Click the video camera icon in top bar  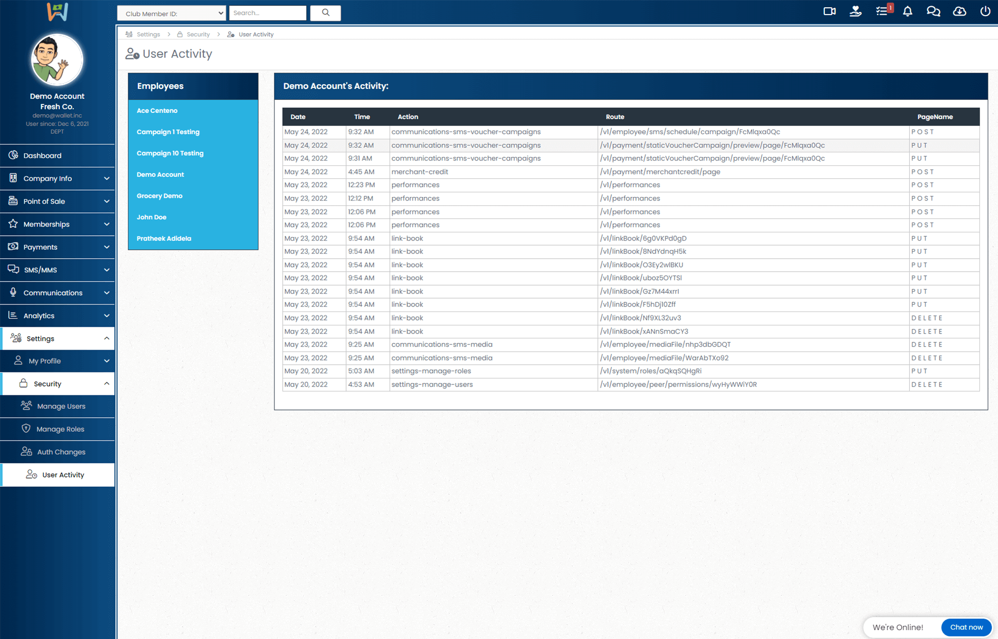(829, 11)
